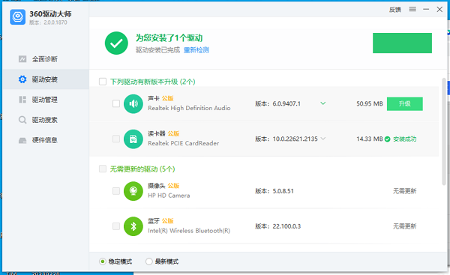Click the green success checkmark icon
The height and width of the screenshot is (275, 450).
coord(116,43)
